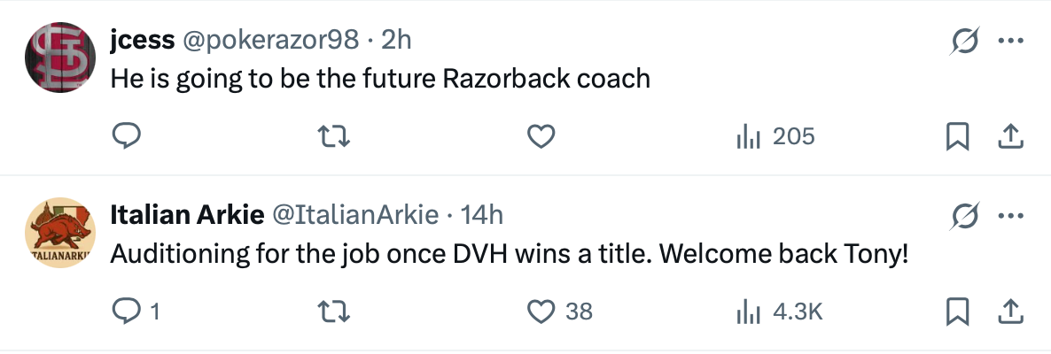
Task: Share Italian Arkie's tweet
Action: 1011,312
